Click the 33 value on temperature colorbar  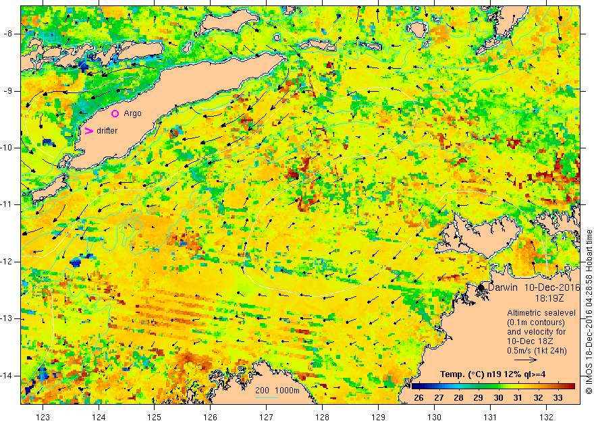[x=558, y=397]
